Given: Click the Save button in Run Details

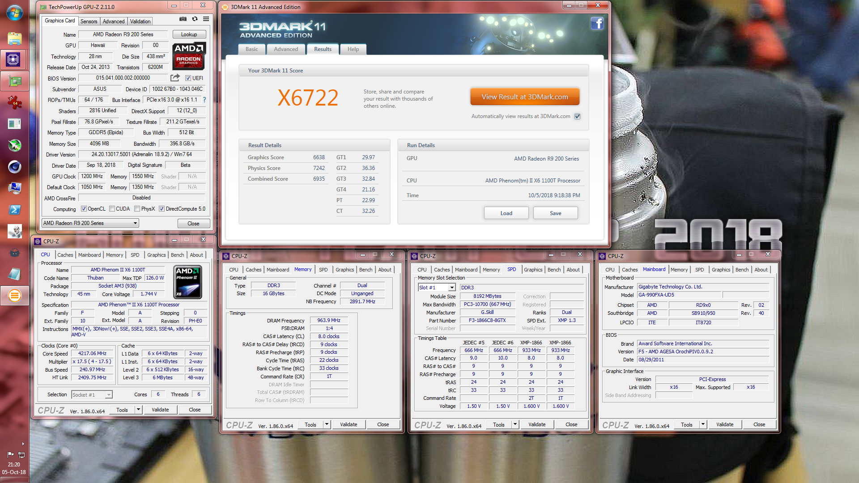Looking at the screenshot, I should (x=555, y=213).
